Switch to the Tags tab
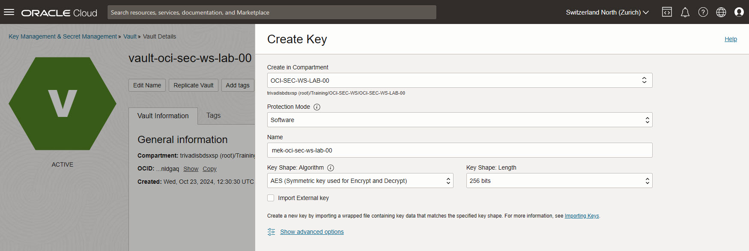Screen dimensions: 749x251 (x=214, y=116)
